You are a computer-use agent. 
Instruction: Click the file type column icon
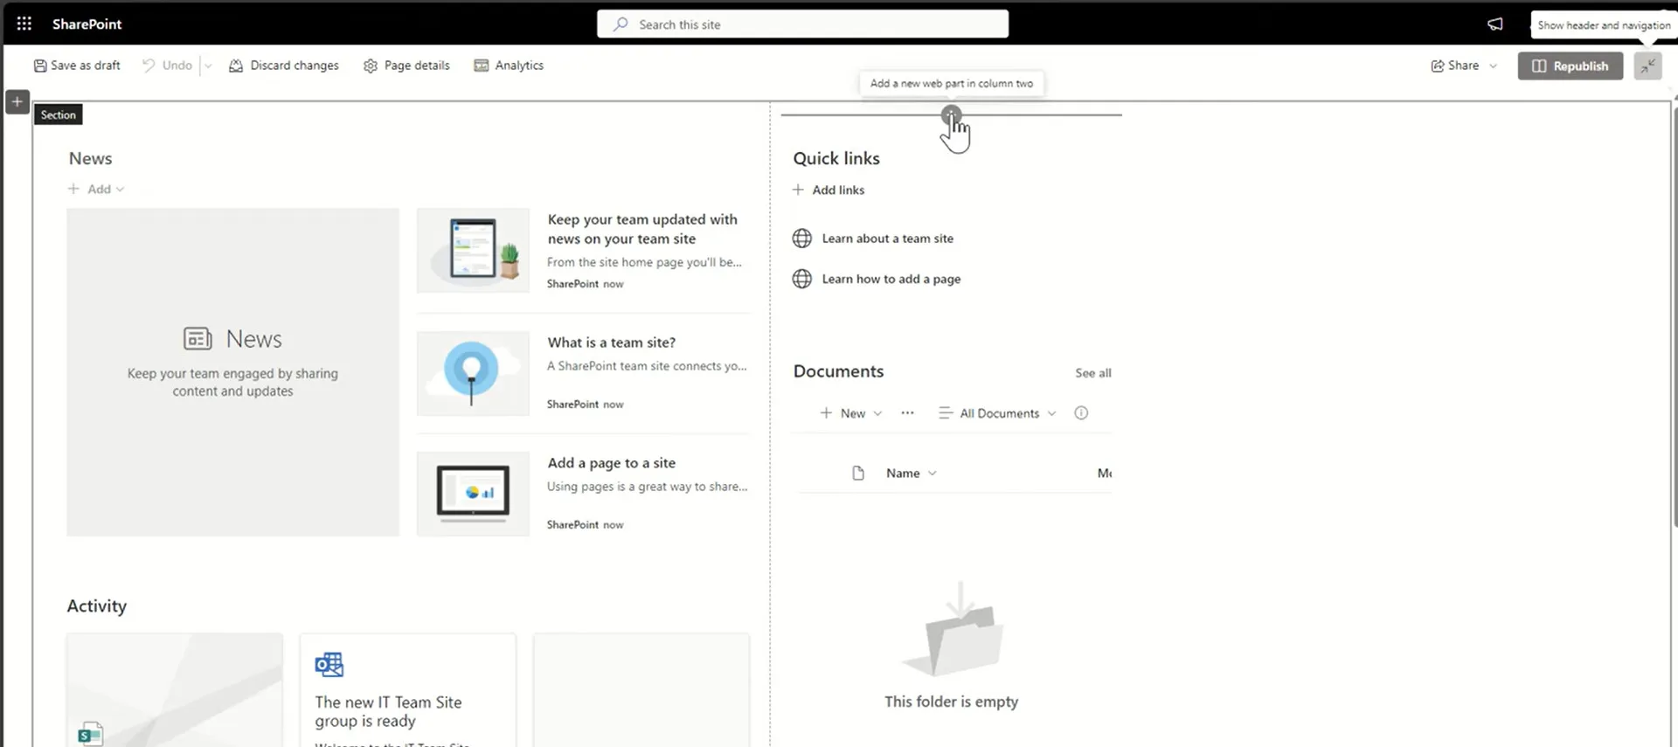point(858,473)
